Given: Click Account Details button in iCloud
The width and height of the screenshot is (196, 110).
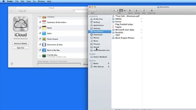Looking at the screenshot, I should (x=21, y=43).
